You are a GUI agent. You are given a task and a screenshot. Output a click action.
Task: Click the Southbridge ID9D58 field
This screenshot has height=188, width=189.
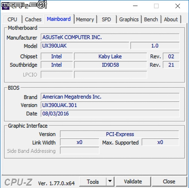click(110, 65)
